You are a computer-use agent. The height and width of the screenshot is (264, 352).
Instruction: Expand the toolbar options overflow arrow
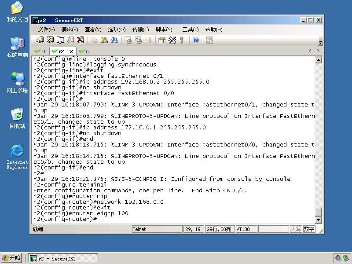pos(321,42)
